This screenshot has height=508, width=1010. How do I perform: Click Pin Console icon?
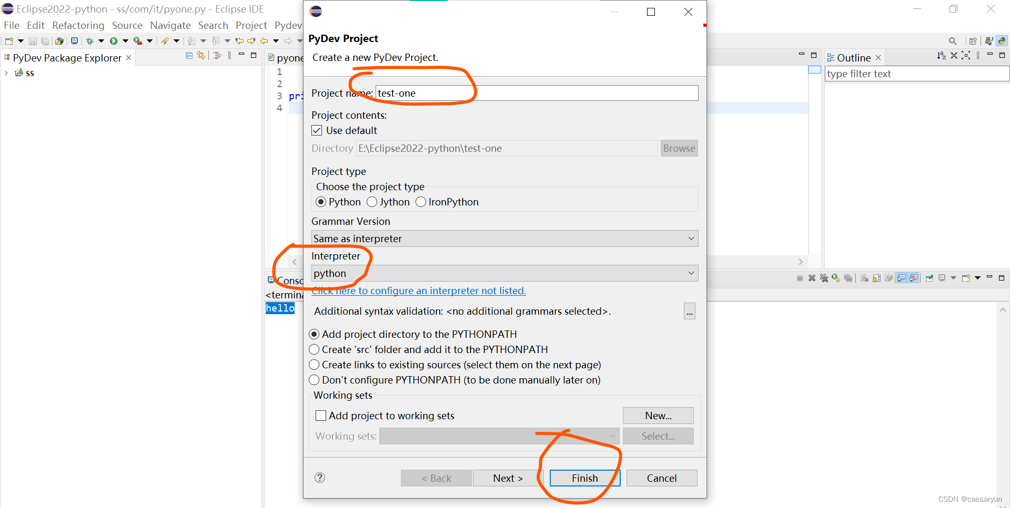tap(930, 278)
